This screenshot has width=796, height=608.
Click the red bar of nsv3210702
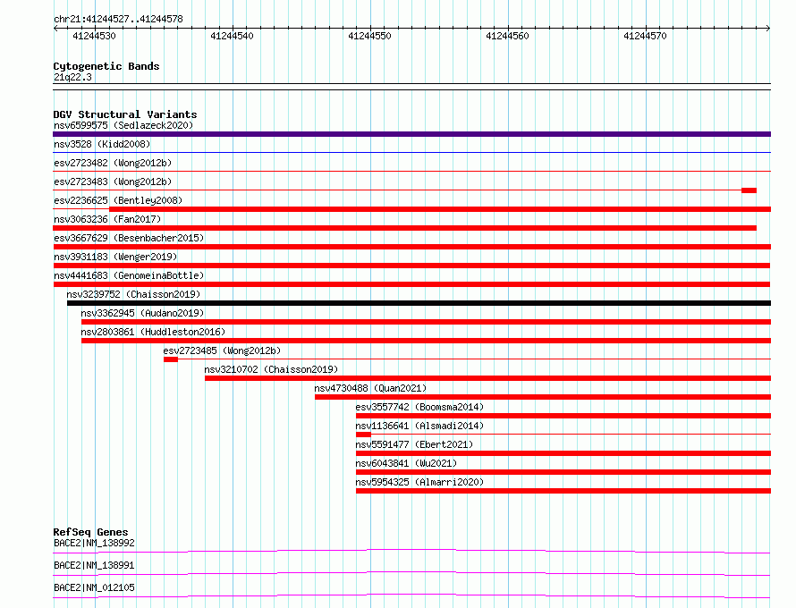(x=487, y=378)
